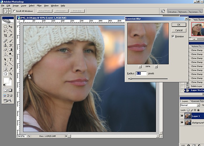
Task: Open the Image menu
Action: 16,6
